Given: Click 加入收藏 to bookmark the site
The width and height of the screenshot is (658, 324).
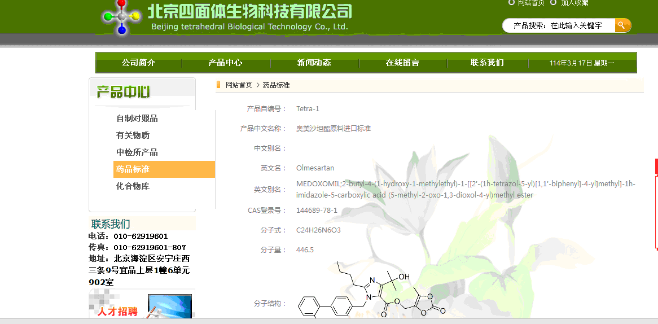Looking at the screenshot, I should pyautogui.click(x=574, y=3).
